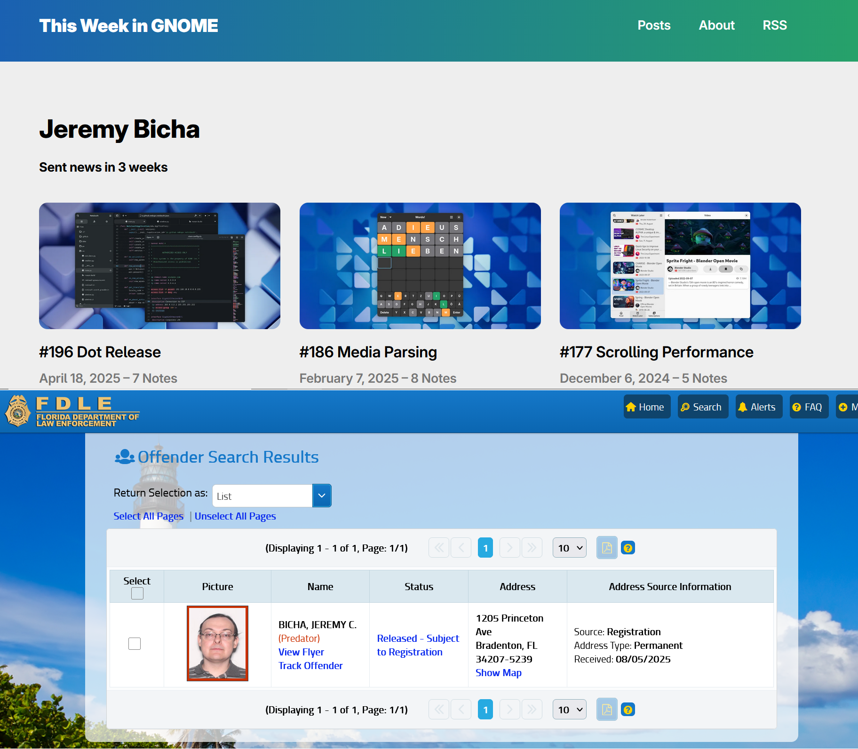Jump to last page in pager above table
This screenshot has height=749, width=858.
[x=532, y=548]
